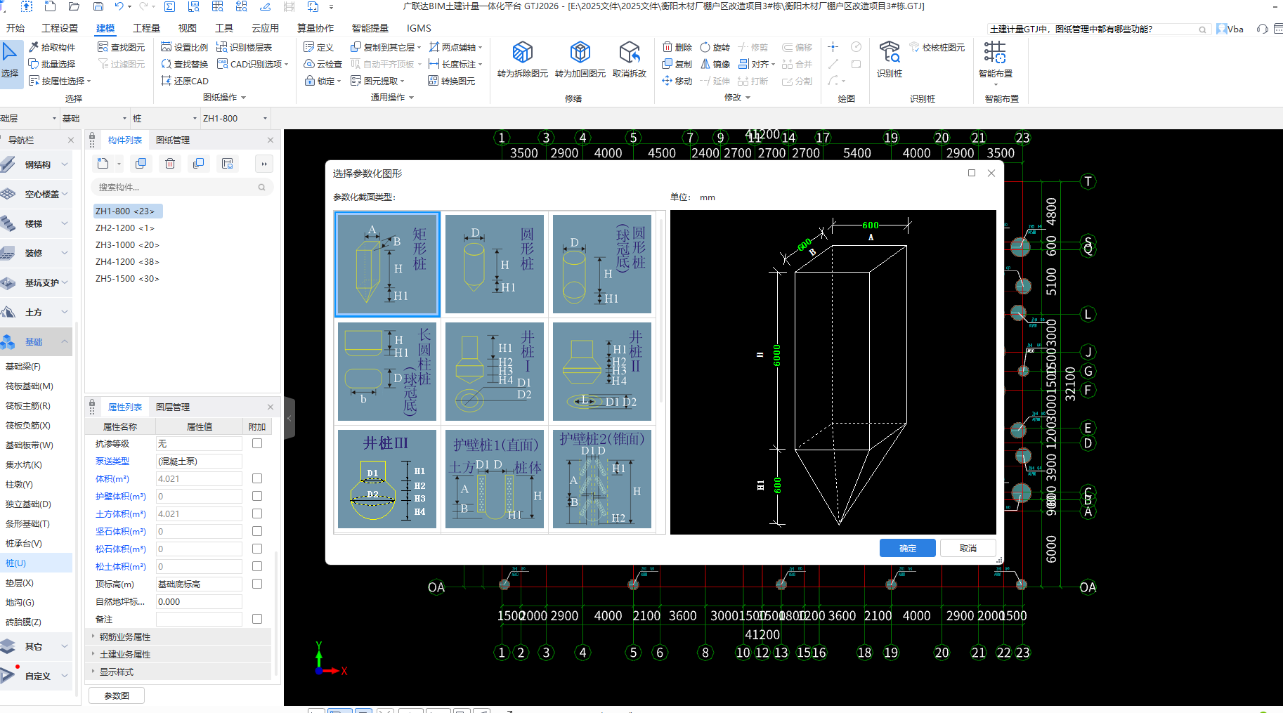Click 转为加固图元 tool
Viewport: 1283px width, 713px height.
click(x=580, y=60)
